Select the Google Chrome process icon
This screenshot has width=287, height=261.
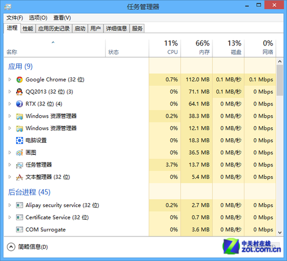click(20, 80)
